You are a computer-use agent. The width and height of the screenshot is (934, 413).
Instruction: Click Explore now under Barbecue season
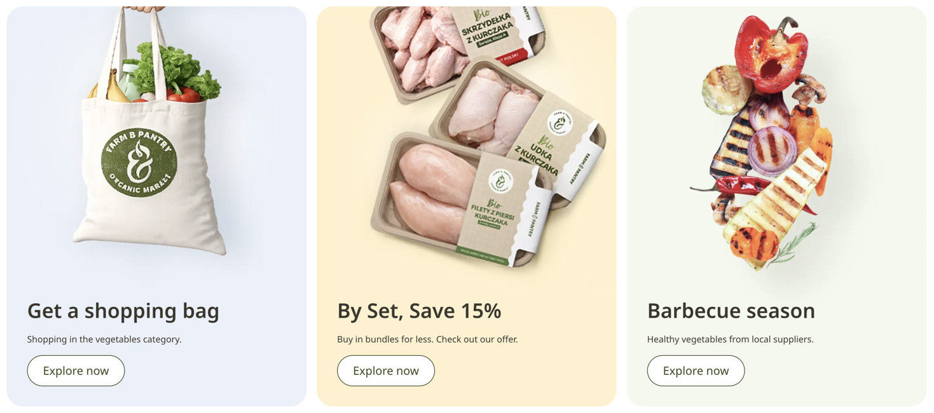pyautogui.click(x=696, y=370)
